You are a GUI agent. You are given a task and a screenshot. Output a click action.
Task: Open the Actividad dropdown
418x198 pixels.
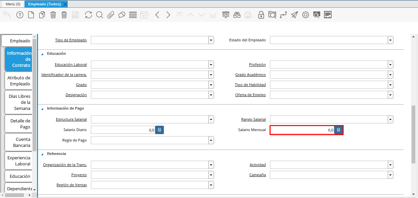tap(390, 165)
